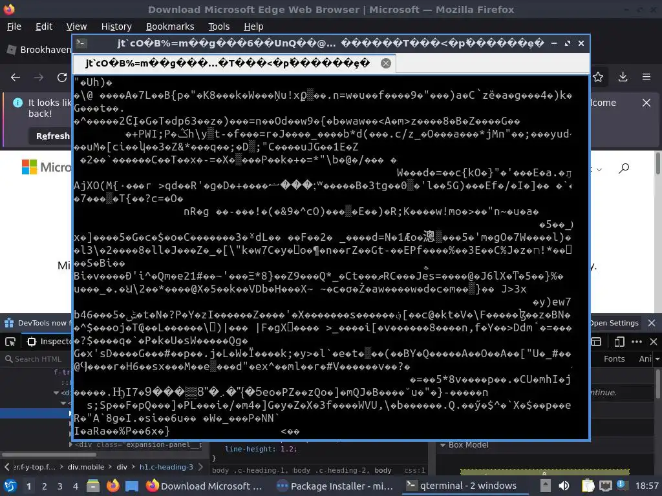Open the View menu
Image resolution: width=662 pixels, height=496 pixels.
pyautogui.click(x=76, y=26)
